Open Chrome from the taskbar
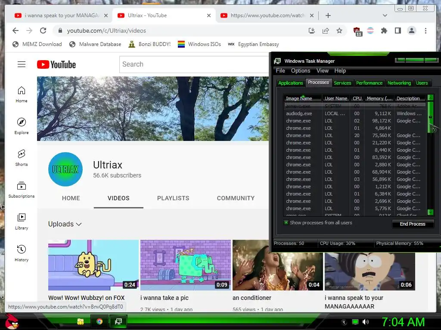Screen dimensions: 441x330 99,321
